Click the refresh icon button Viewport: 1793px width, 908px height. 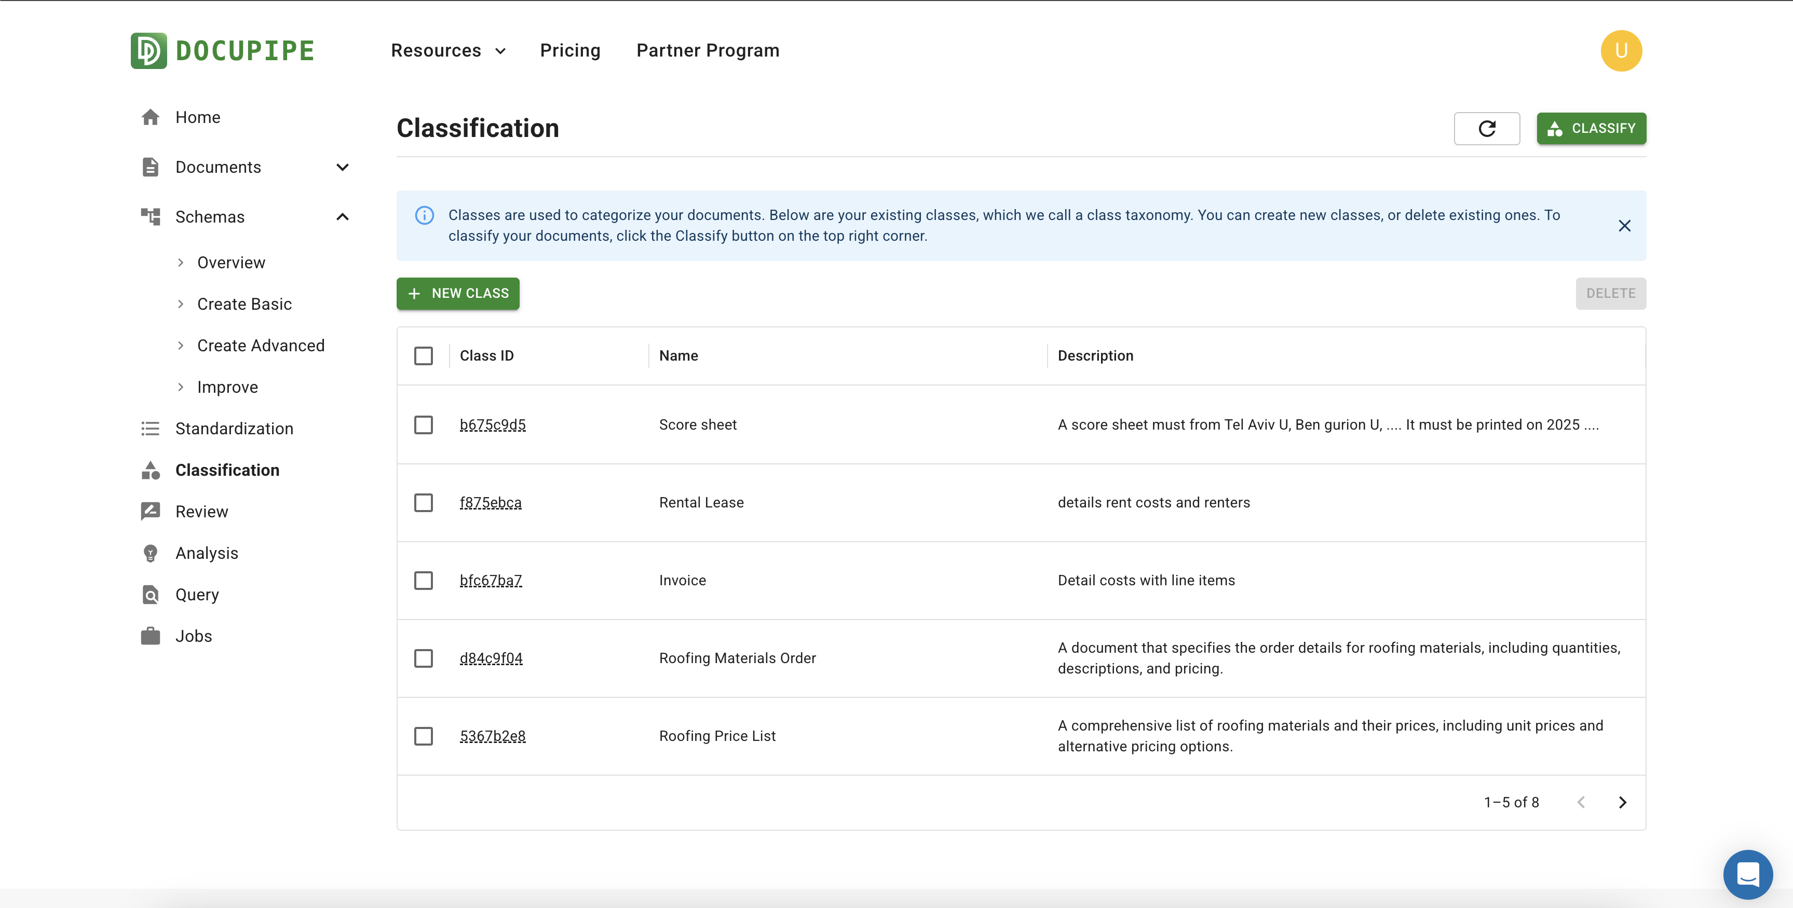pyautogui.click(x=1486, y=129)
